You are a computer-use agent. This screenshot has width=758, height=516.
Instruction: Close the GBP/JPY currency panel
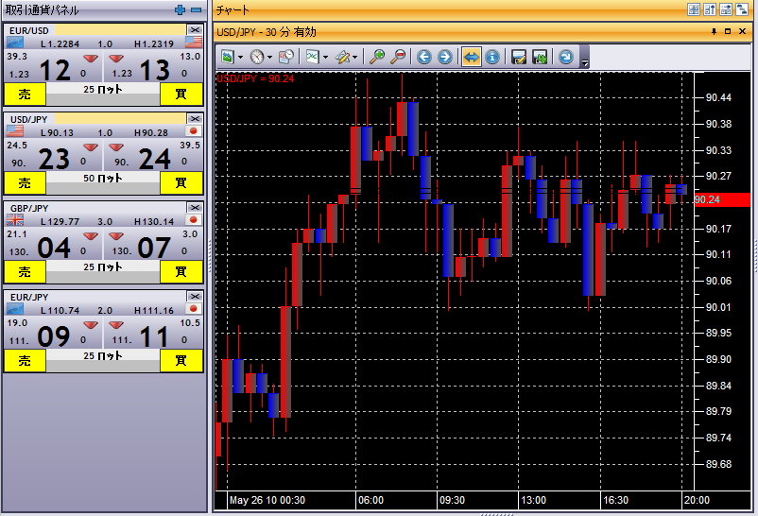pyautogui.click(x=195, y=207)
